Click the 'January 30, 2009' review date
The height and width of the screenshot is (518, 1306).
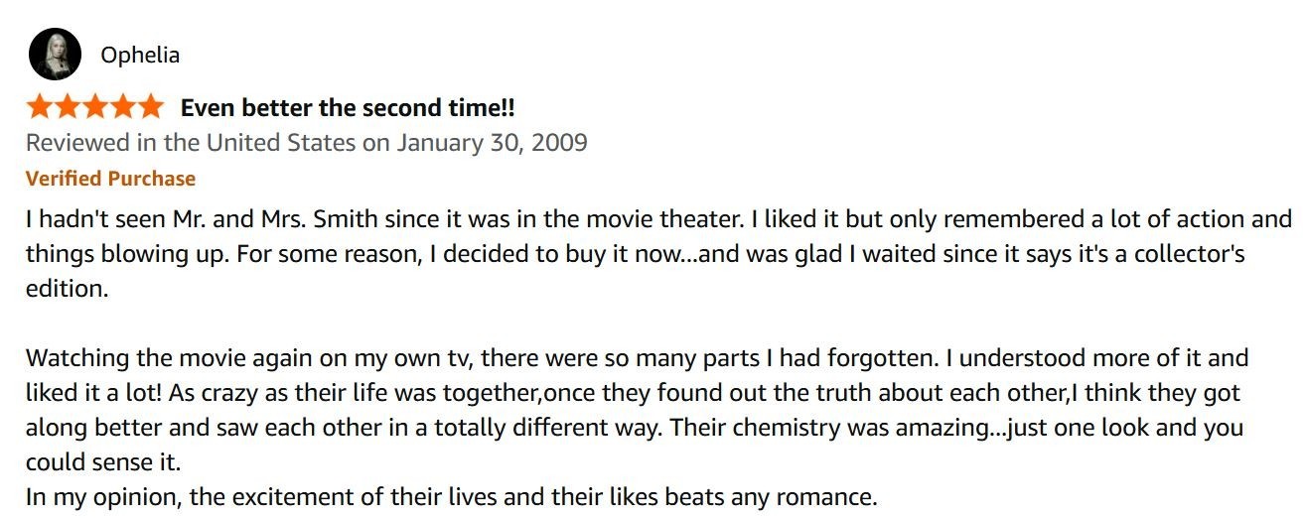(x=493, y=143)
